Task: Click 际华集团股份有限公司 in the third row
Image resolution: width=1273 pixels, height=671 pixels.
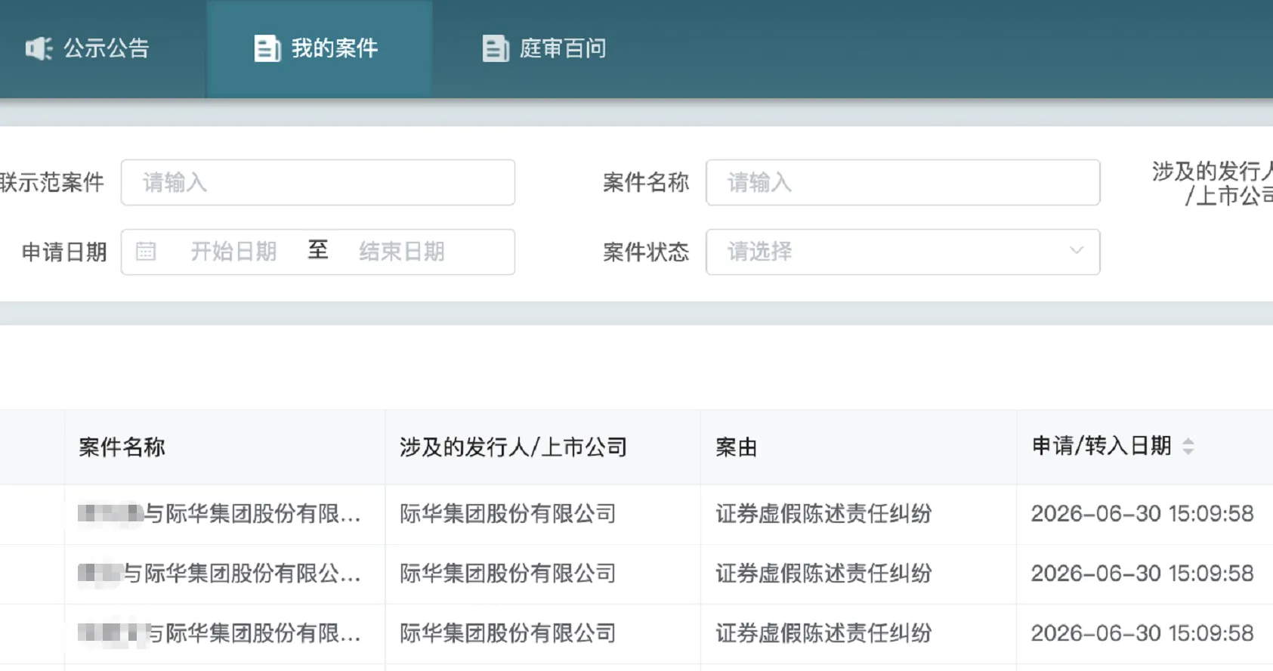Action: pos(508,633)
